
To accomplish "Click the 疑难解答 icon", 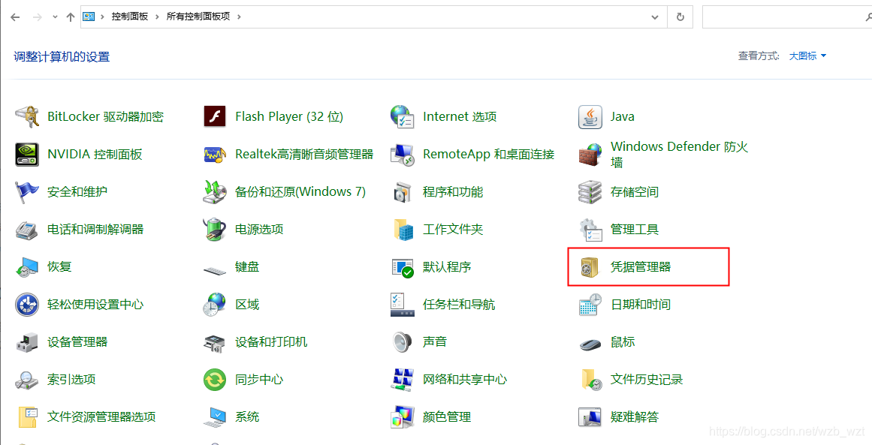I will pos(590,417).
